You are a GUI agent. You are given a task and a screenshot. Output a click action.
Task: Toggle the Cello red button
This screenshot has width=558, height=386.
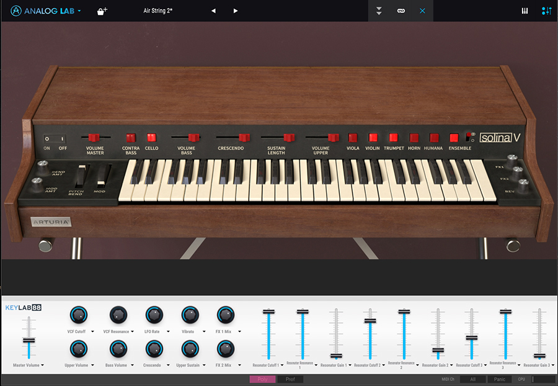[152, 138]
